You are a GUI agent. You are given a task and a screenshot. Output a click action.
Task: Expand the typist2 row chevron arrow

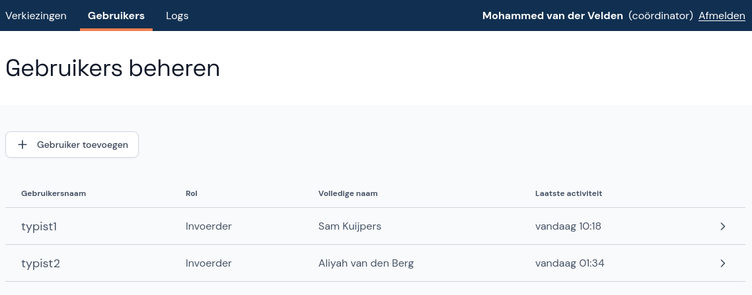click(x=723, y=263)
